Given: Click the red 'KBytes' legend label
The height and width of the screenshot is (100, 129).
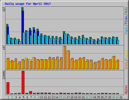Looking at the screenshot, I should pyautogui.click(x=126, y=90).
